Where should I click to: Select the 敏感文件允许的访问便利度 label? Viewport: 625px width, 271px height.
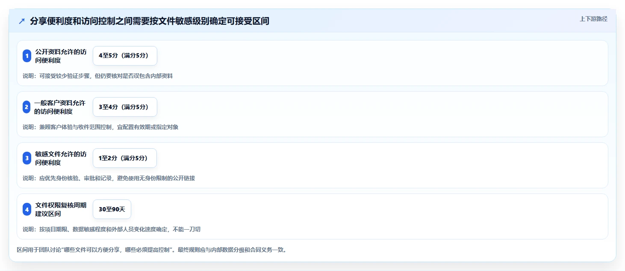point(61,158)
